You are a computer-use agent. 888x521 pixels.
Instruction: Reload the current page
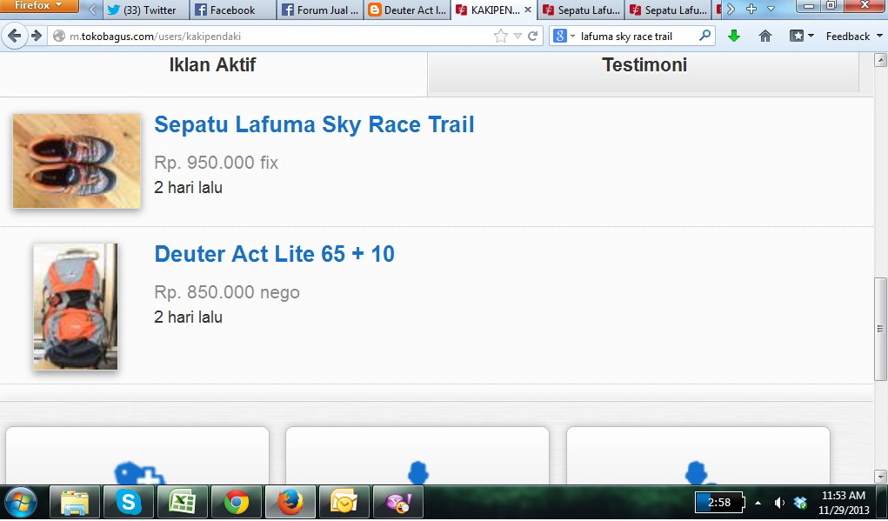[x=532, y=37]
